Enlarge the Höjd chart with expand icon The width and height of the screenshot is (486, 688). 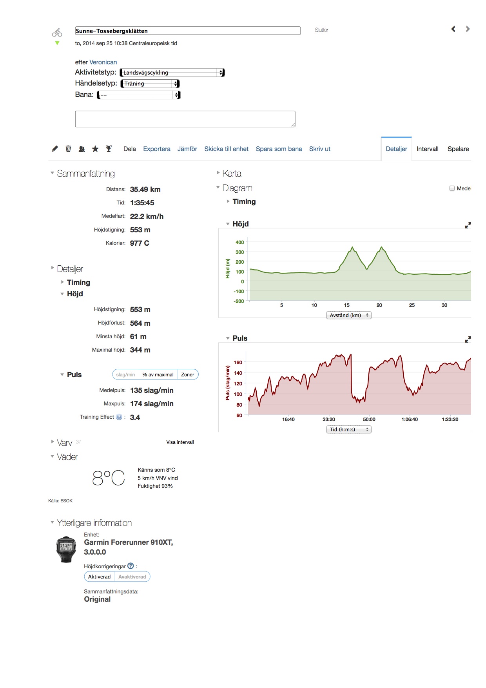tap(468, 225)
